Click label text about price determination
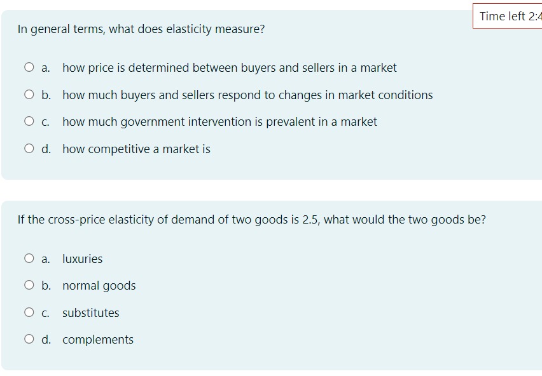Viewport: 542px width, 376px height. [229, 67]
